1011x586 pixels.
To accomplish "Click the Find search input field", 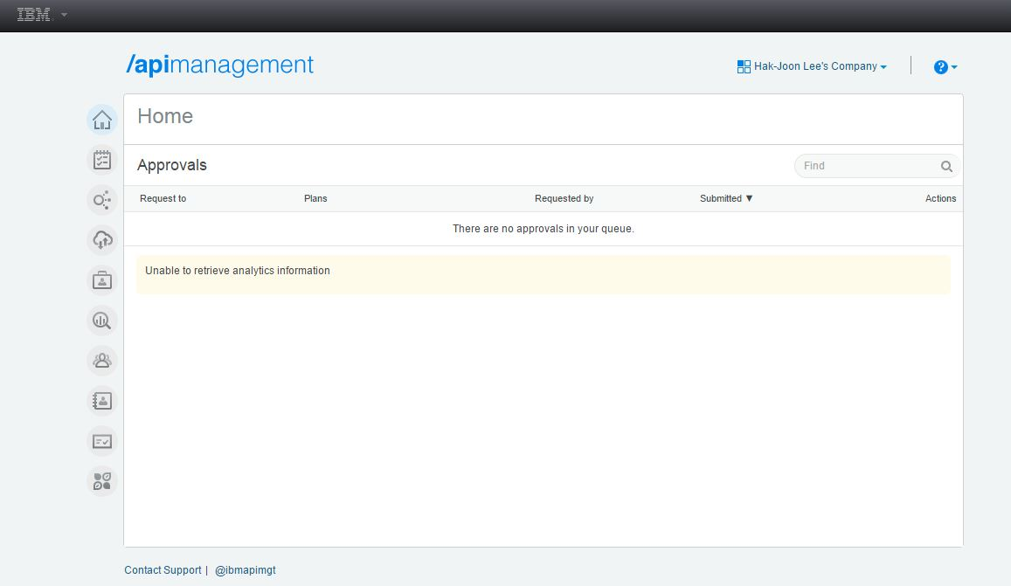I will [876, 166].
